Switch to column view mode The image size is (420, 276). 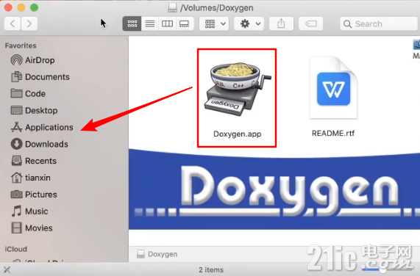point(167,23)
